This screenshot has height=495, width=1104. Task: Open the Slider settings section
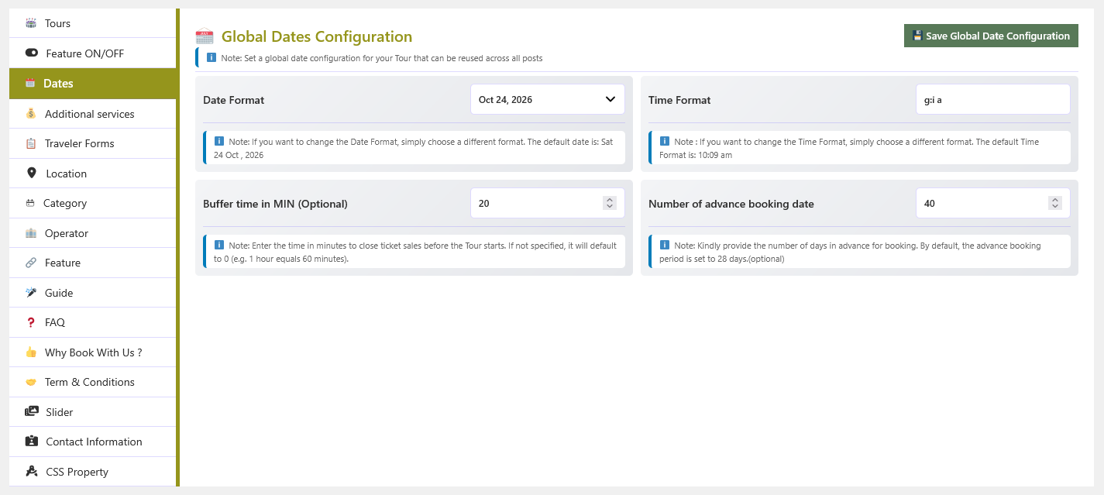(93, 412)
